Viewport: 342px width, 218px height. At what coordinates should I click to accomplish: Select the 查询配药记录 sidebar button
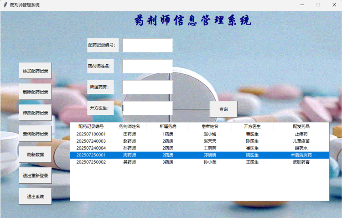[x=35, y=134]
